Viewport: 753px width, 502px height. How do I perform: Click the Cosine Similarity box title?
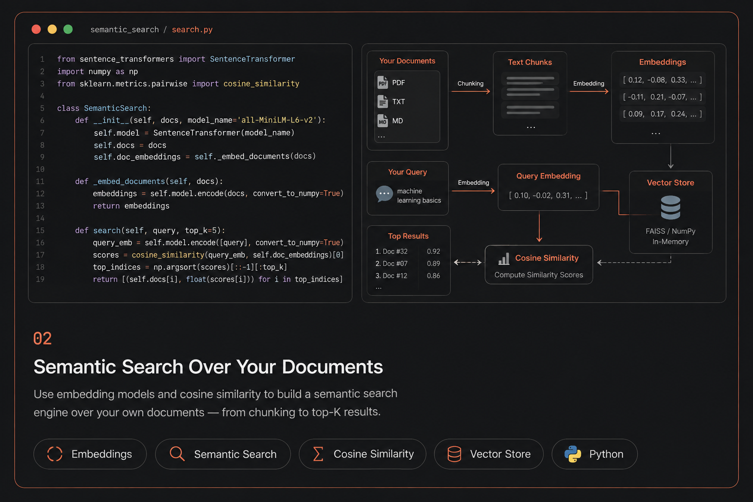click(547, 258)
